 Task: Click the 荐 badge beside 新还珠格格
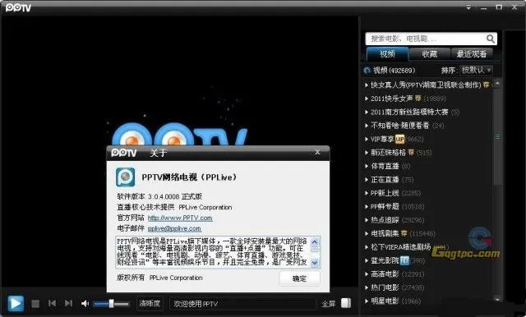tap(411, 153)
